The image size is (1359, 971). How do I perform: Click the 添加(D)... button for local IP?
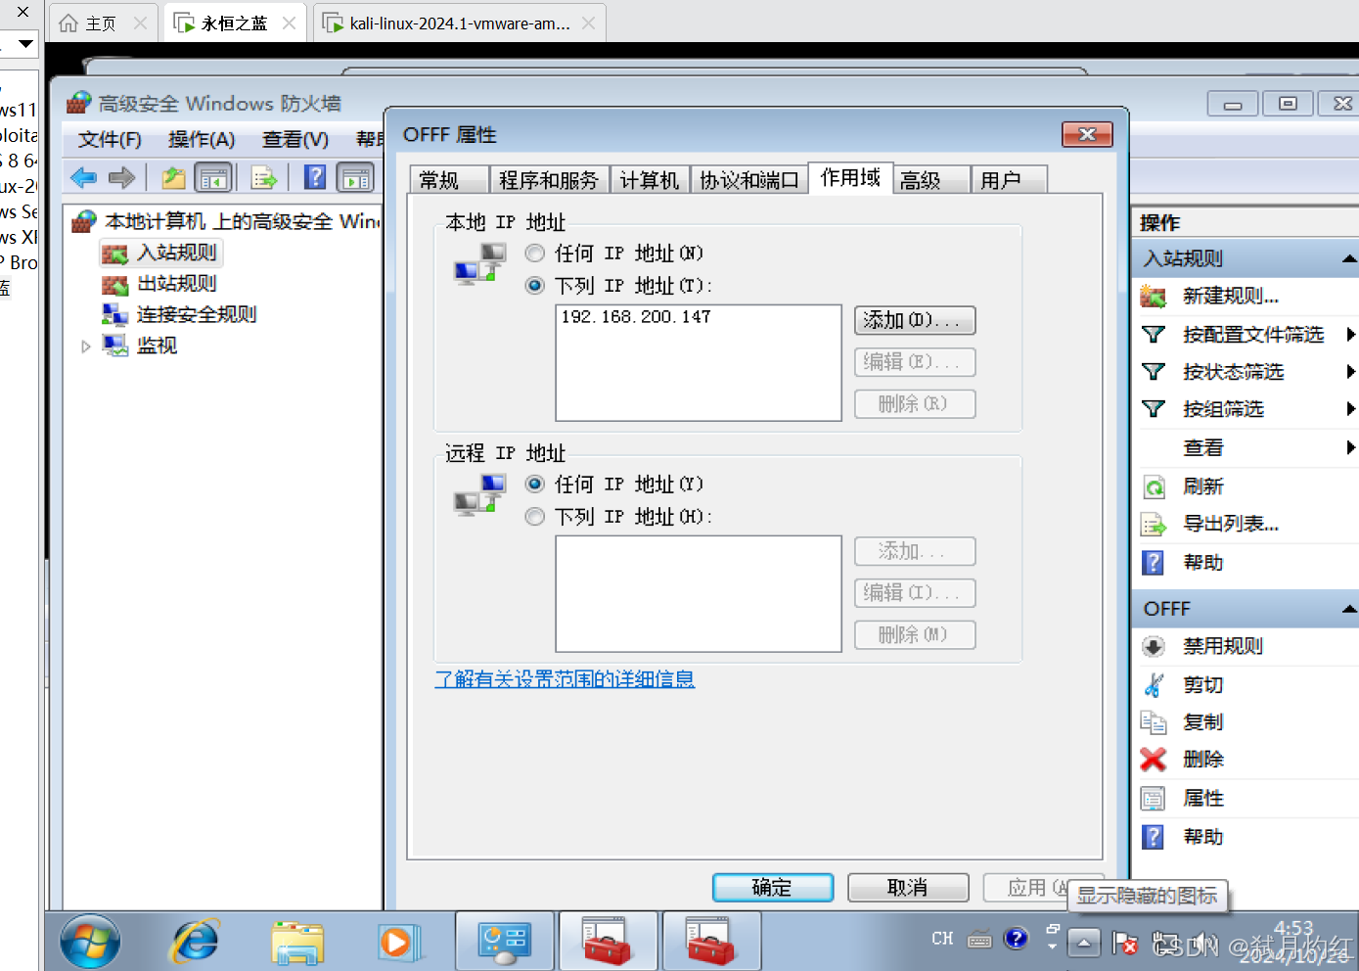point(915,320)
